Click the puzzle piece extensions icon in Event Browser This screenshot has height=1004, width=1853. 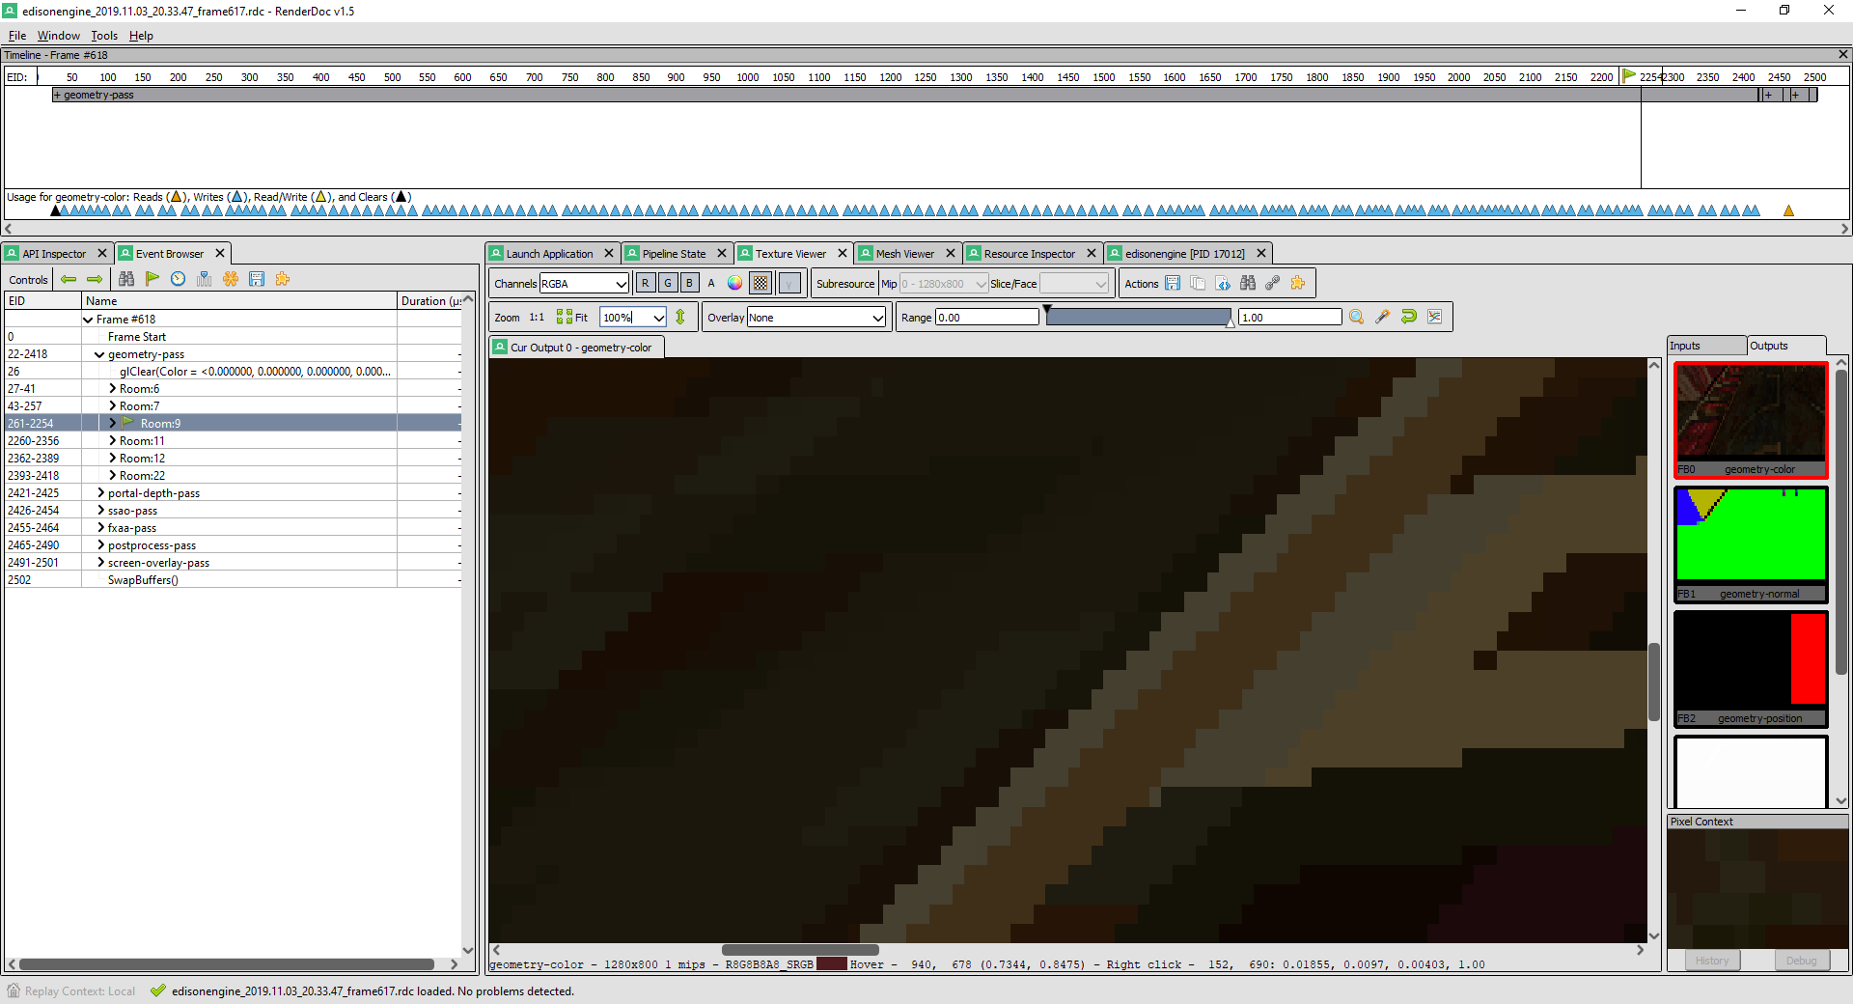click(x=283, y=279)
